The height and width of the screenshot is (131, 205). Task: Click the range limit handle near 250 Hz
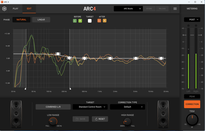point(70,89)
